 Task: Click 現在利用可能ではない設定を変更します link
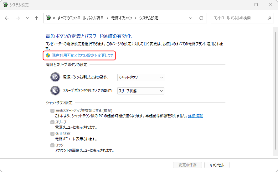pyautogui.click(x=83, y=55)
